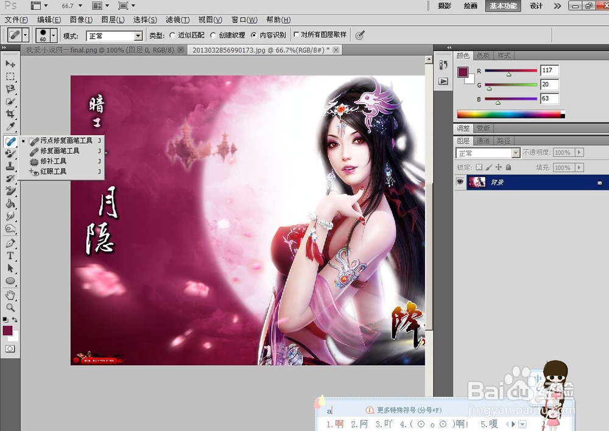Show more workspaces via double arrow
The height and width of the screenshot is (431, 609).
(557, 6)
